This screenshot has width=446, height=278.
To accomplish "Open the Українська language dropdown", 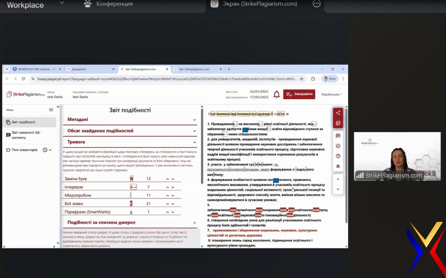I will (331, 94).
